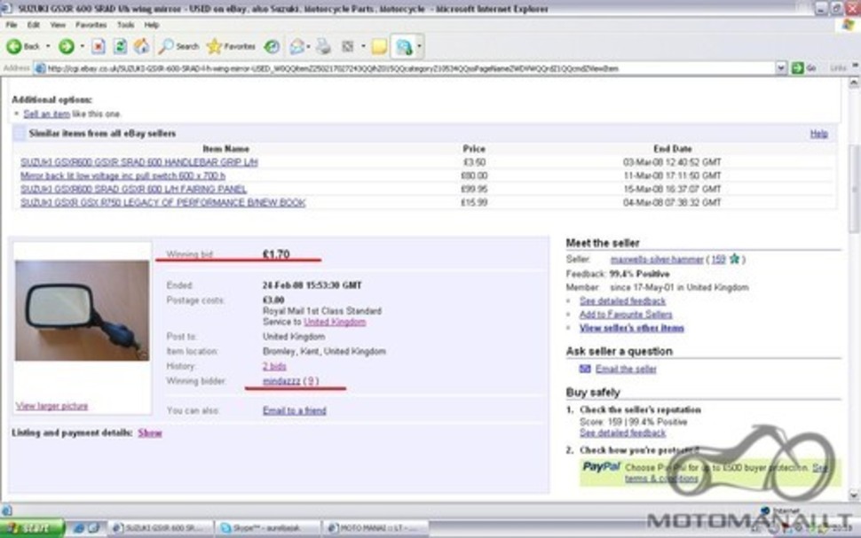
Task: Switch to the MOTO MANAI taskbar window
Action: click(x=375, y=528)
